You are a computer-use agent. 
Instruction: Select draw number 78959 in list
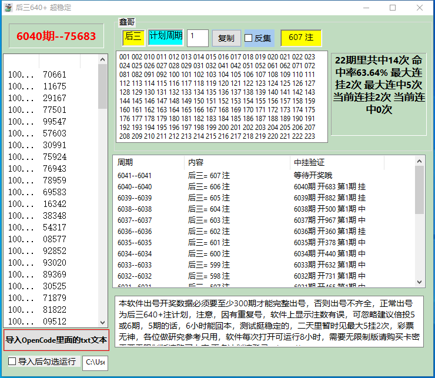tap(55, 180)
